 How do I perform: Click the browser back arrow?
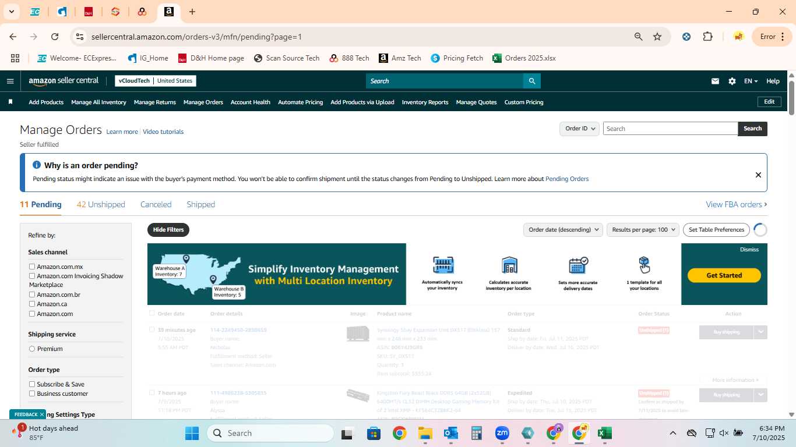(13, 37)
